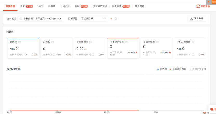Switch to the 商品 tab
216x114 pixels.
click(41, 6)
